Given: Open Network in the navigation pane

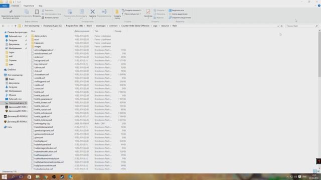Looking at the screenshot, I should pyautogui.click(x=8, y=127).
